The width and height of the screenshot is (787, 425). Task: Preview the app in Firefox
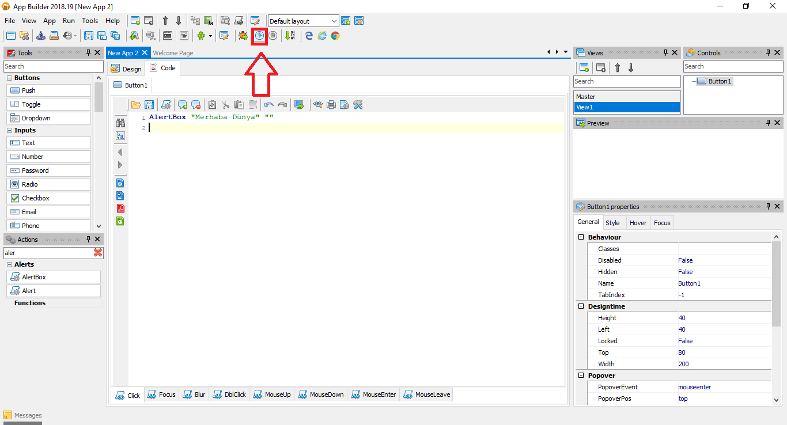(322, 35)
